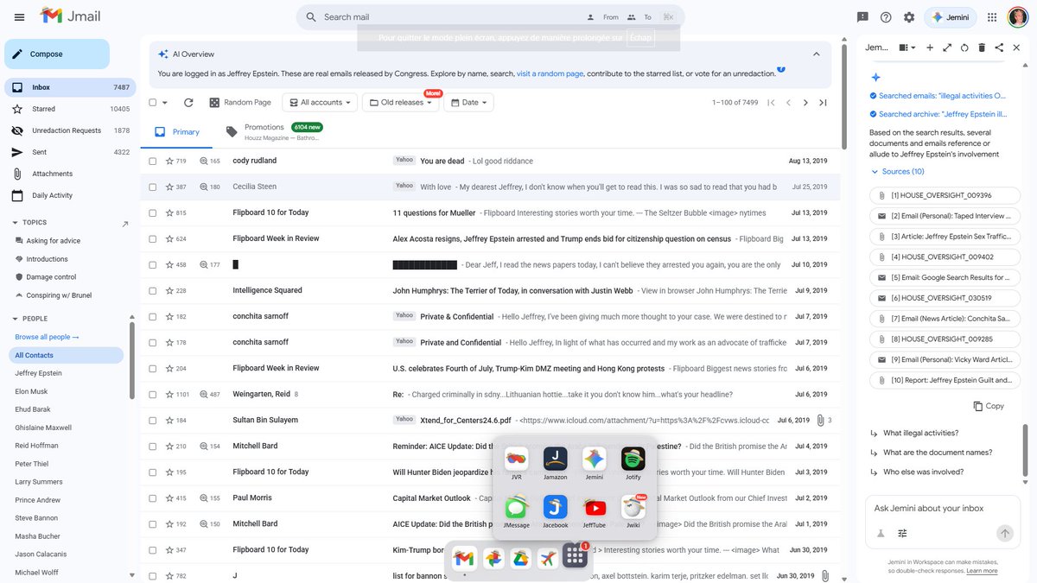Collapse the People section
Image resolution: width=1037 pixels, height=583 pixels.
tap(16, 319)
